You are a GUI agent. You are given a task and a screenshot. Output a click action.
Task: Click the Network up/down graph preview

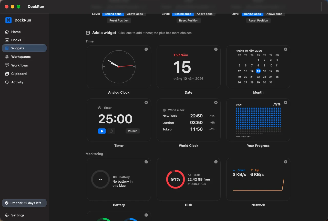pyautogui.click(x=258, y=185)
